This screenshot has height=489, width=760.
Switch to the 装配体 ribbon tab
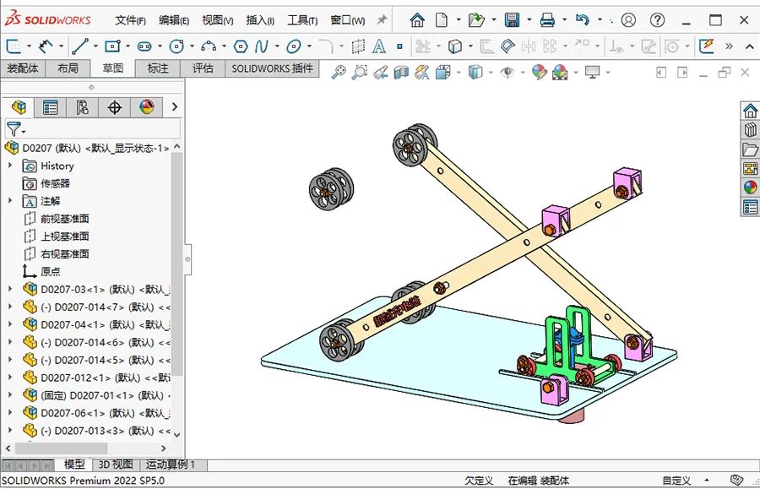pos(22,68)
